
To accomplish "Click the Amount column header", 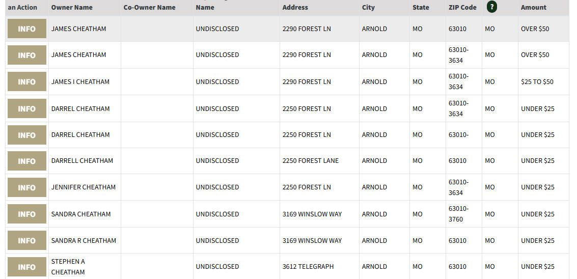I will click(x=534, y=7).
